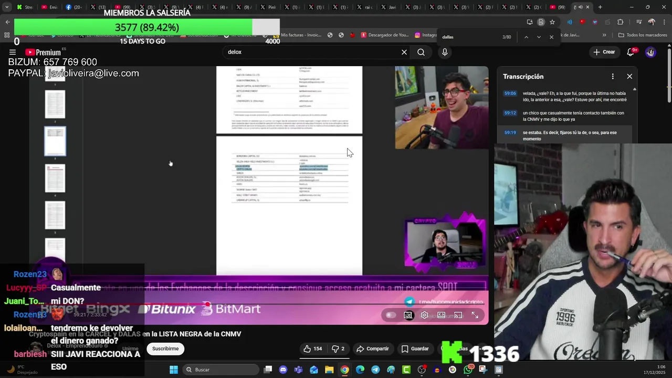Open video player settings gear
Screen dimensions: 672x378
[425, 315]
